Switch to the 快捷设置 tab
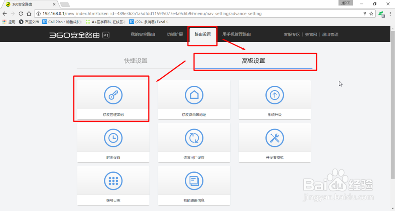395x211 pixels. coord(135,61)
